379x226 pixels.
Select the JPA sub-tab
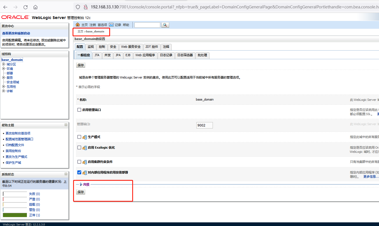point(118,55)
